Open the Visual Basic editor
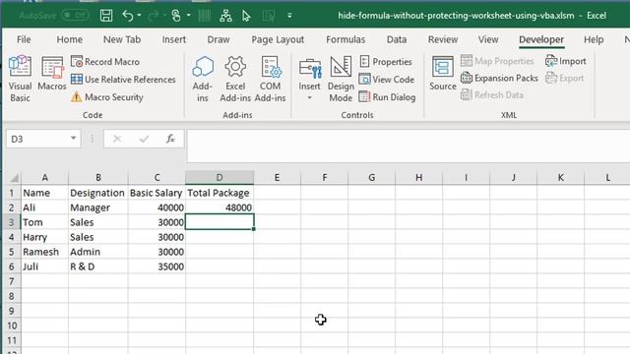The image size is (630, 354). coord(20,79)
